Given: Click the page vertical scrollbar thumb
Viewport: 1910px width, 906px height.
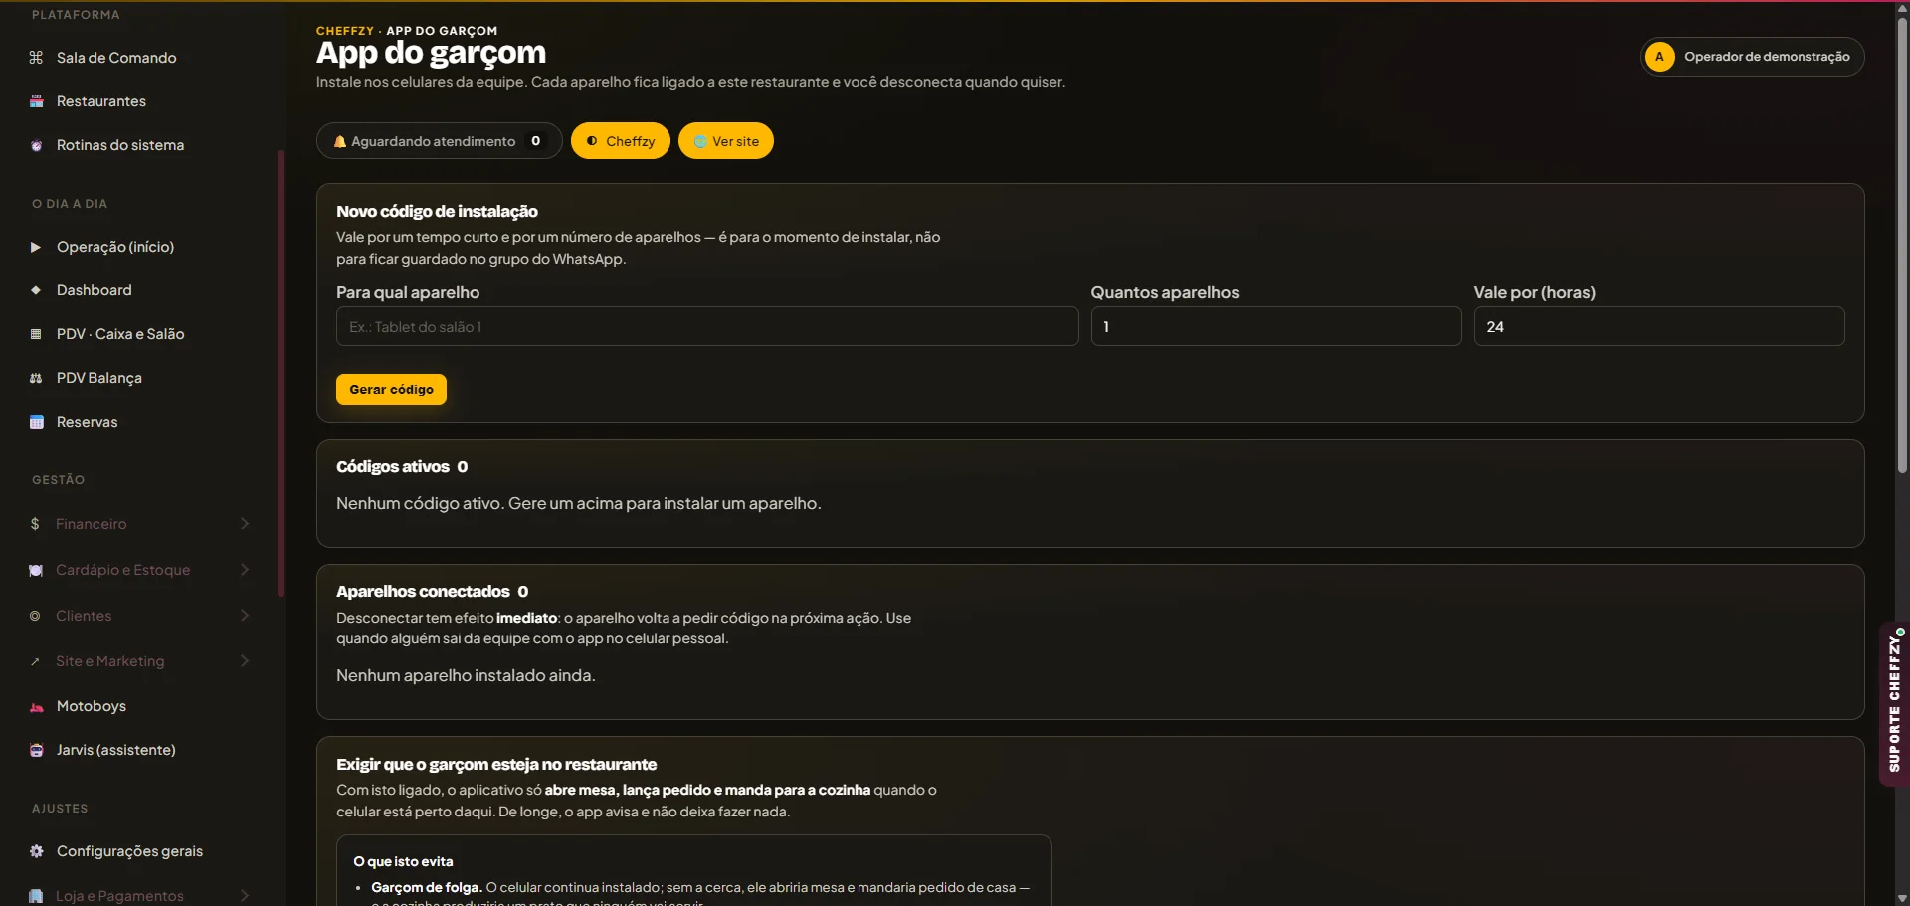Looking at the screenshot, I should [x=1902, y=244].
